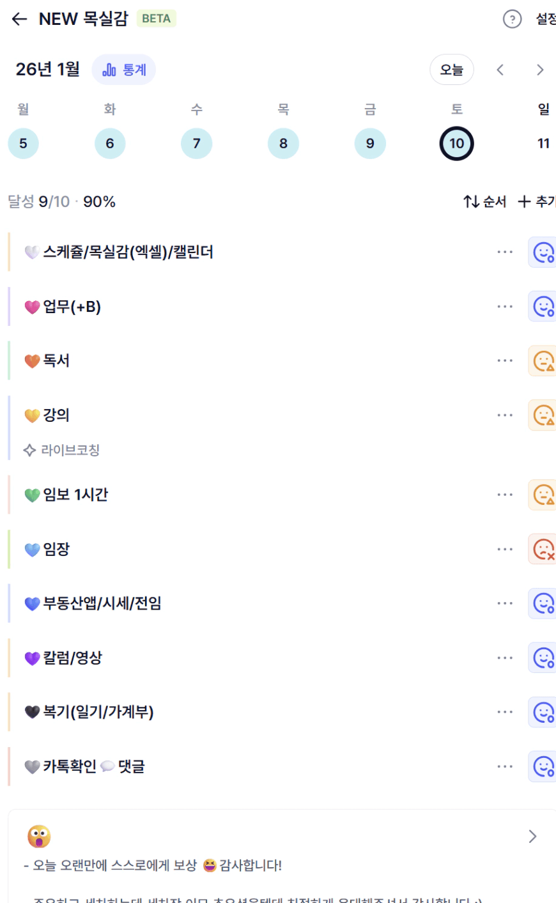Screen dimensions: 556x903
Task: Click the status face icon for 임보 1시간
Action: [543, 495]
